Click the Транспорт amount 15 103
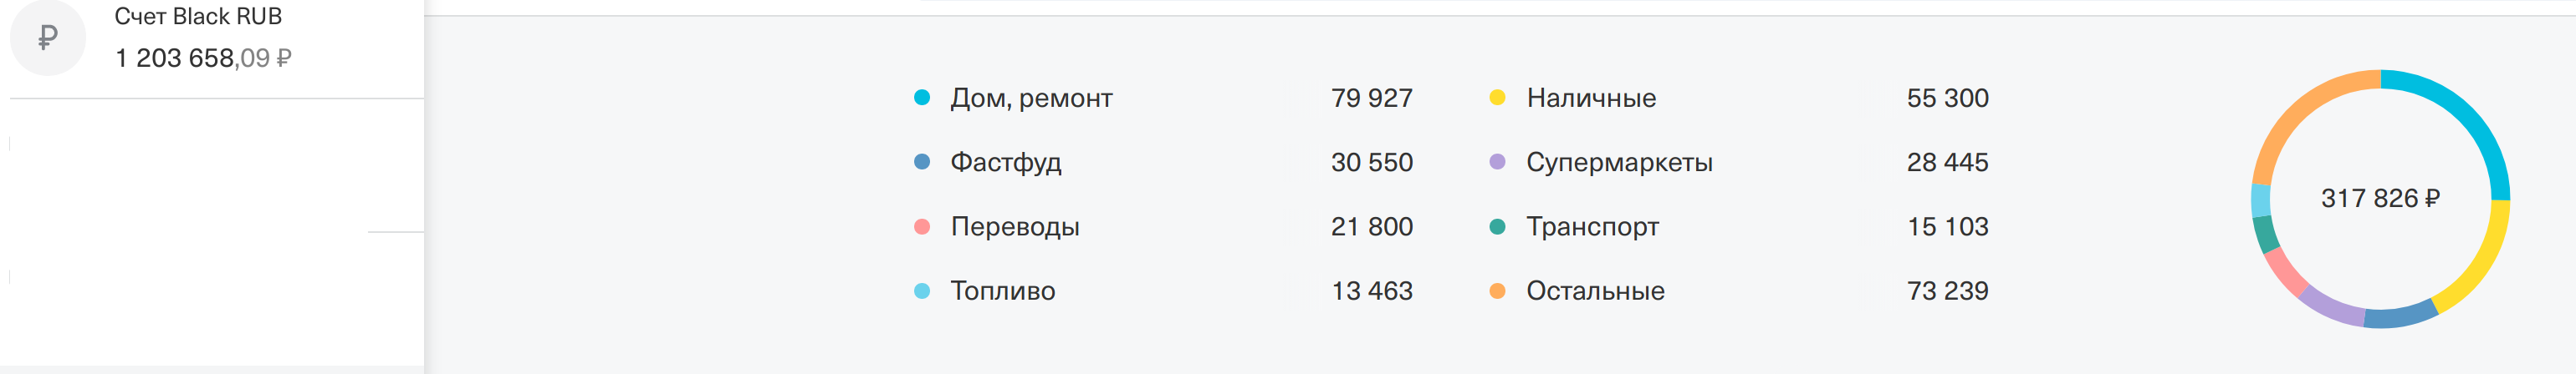The width and height of the screenshot is (2576, 374). click(1947, 226)
